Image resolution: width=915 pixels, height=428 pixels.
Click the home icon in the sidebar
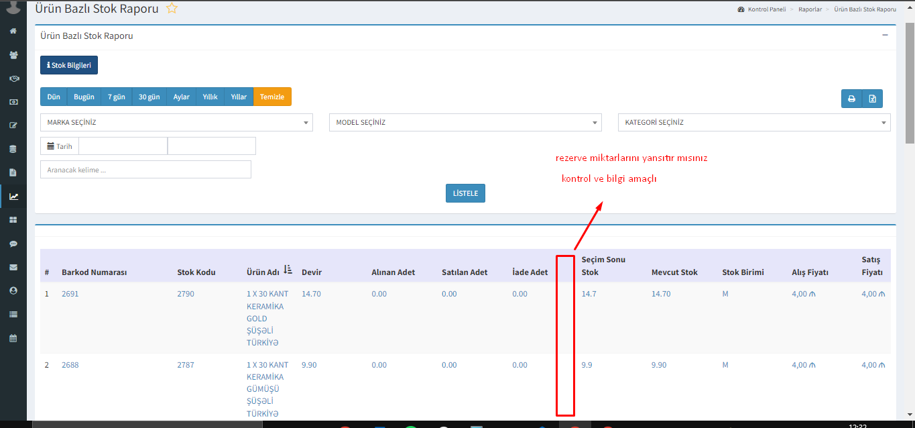click(13, 31)
